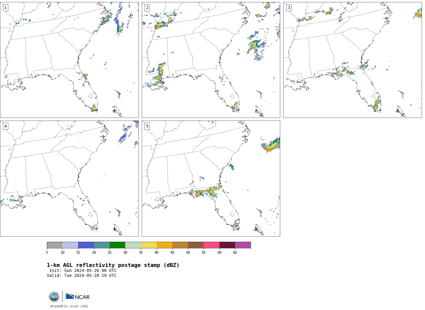Click the Valid: Tue 2024-05-28 19 UTC text
425x310 pixels.
click(x=82, y=276)
